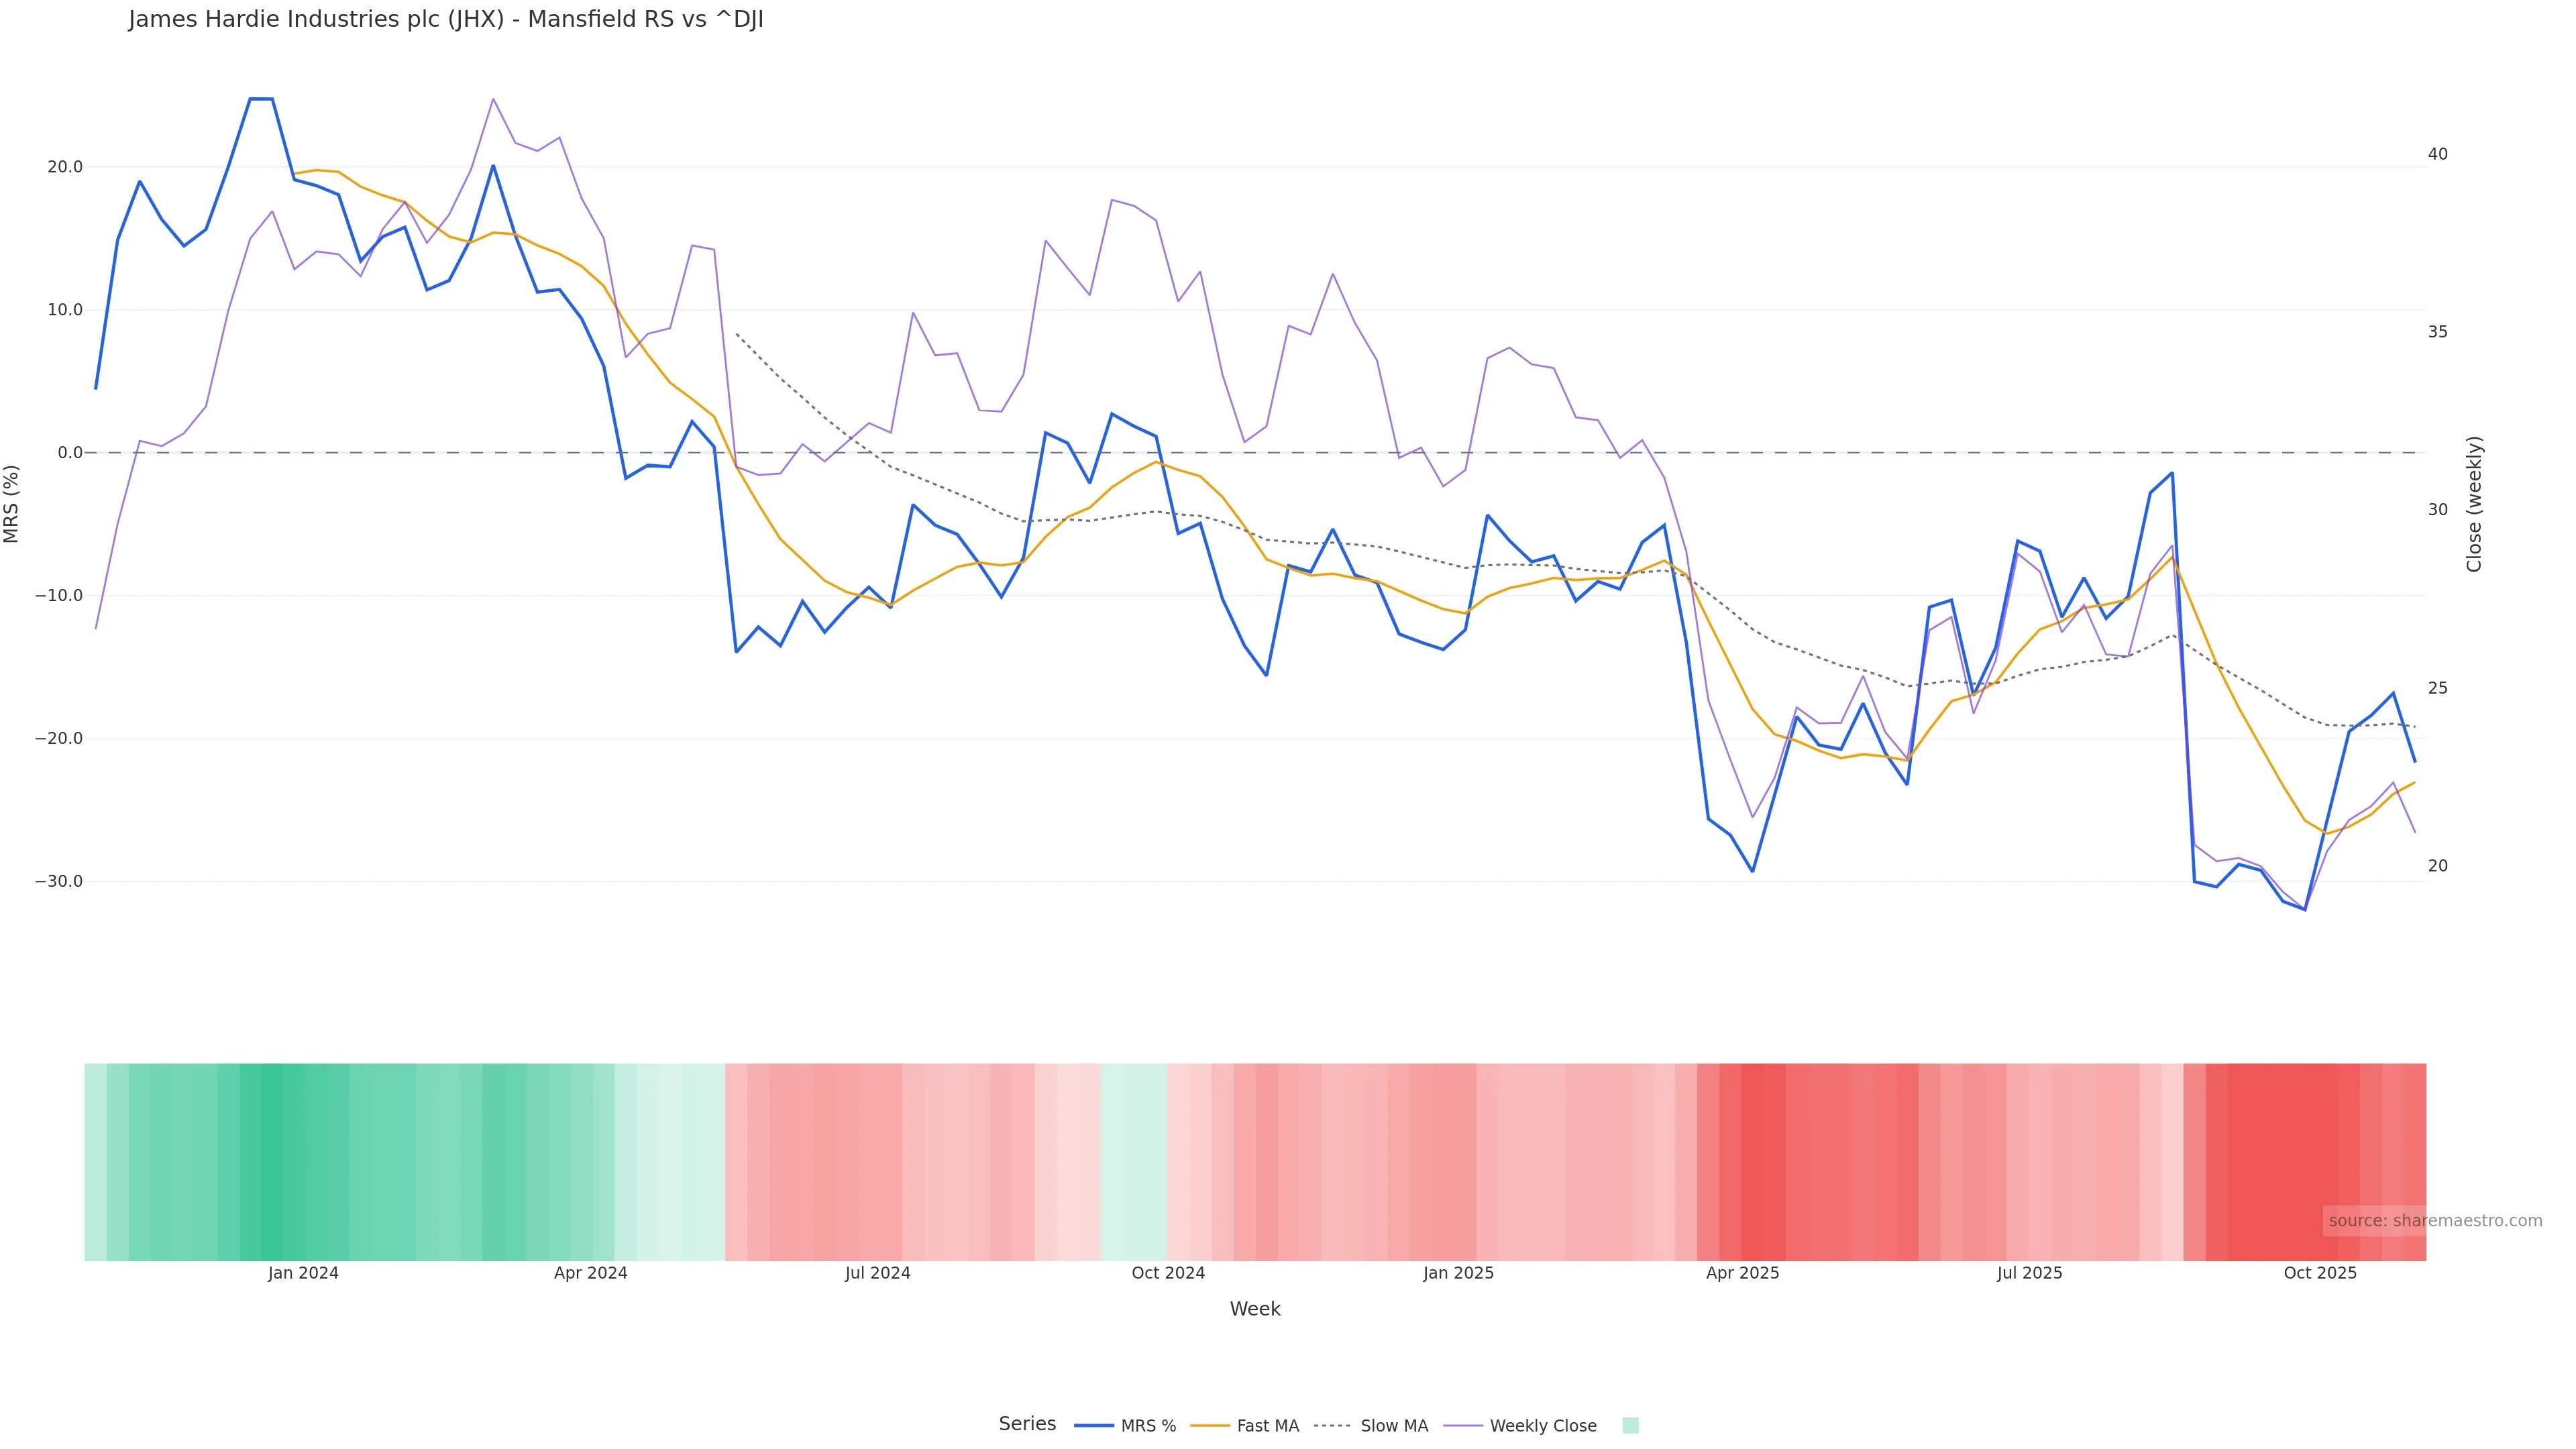Click the 20.0 tick on MRS axis
Screen dimensions: 2576x1449
(65, 167)
